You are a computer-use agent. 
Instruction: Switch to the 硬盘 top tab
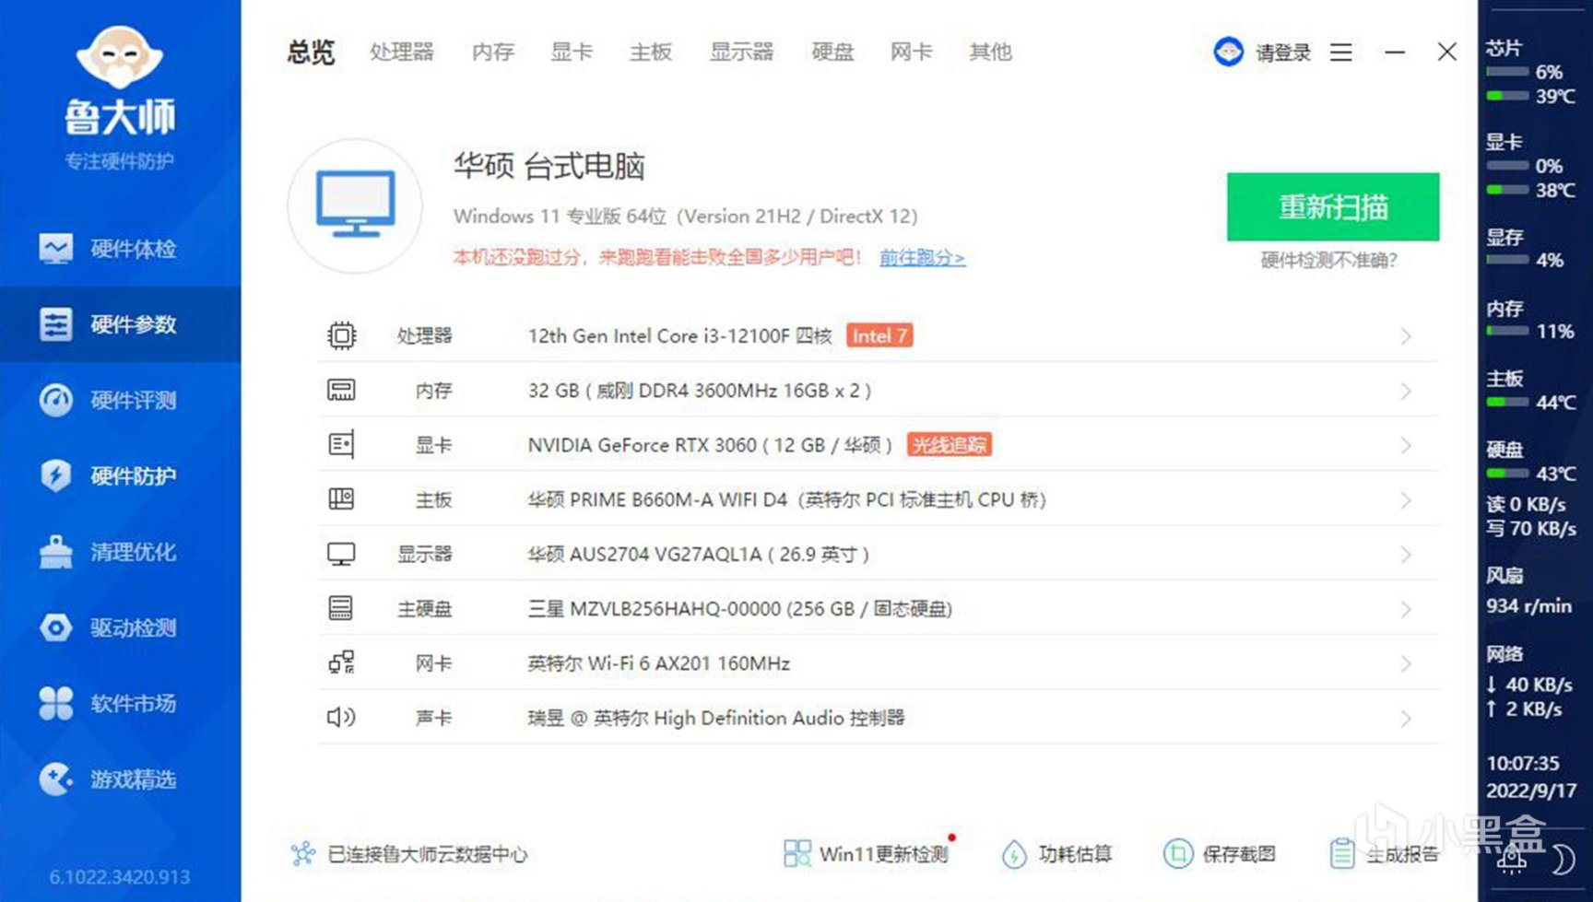coord(832,52)
